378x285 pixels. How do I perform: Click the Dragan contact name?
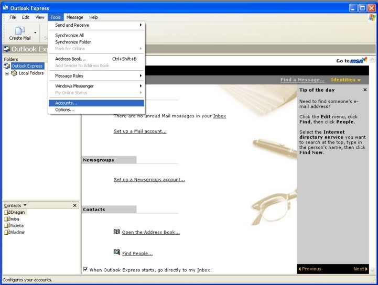coord(18,212)
